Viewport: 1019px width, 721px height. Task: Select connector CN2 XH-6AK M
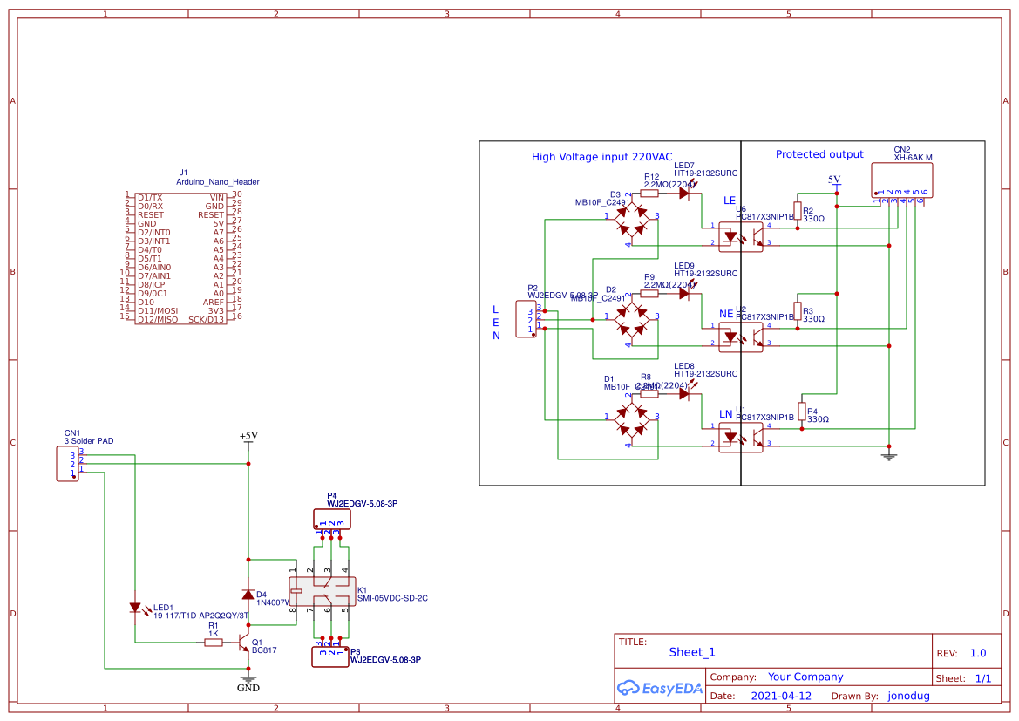[902, 179]
